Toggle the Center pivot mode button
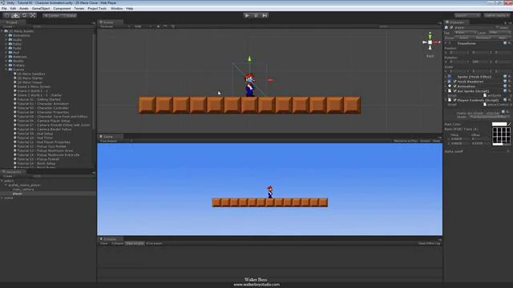Image resolution: width=513 pixels, height=288 pixels. click(x=51, y=15)
